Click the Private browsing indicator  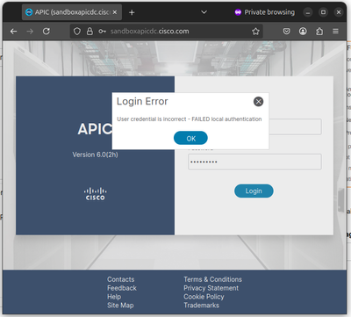coord(264,12)
